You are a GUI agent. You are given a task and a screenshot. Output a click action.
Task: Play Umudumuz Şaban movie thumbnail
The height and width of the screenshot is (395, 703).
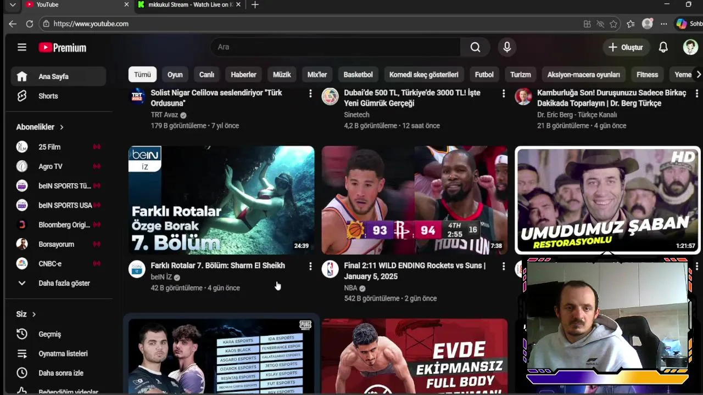pyautogui.click(x=607, y=200)
